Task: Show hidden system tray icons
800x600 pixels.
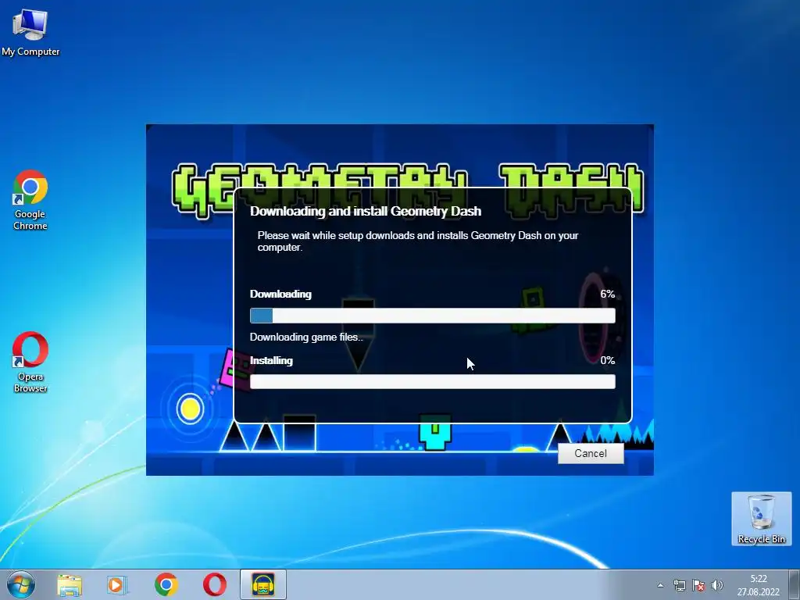Action: [x=660, y=585]
